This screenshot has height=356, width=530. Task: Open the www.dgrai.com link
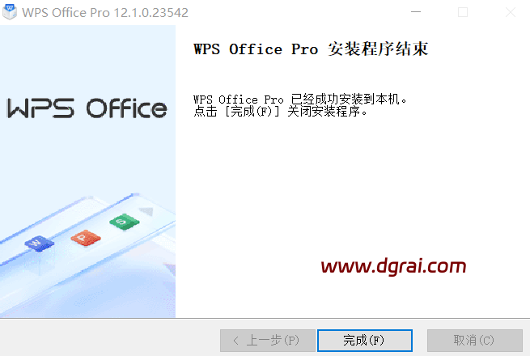click(393, 266)
